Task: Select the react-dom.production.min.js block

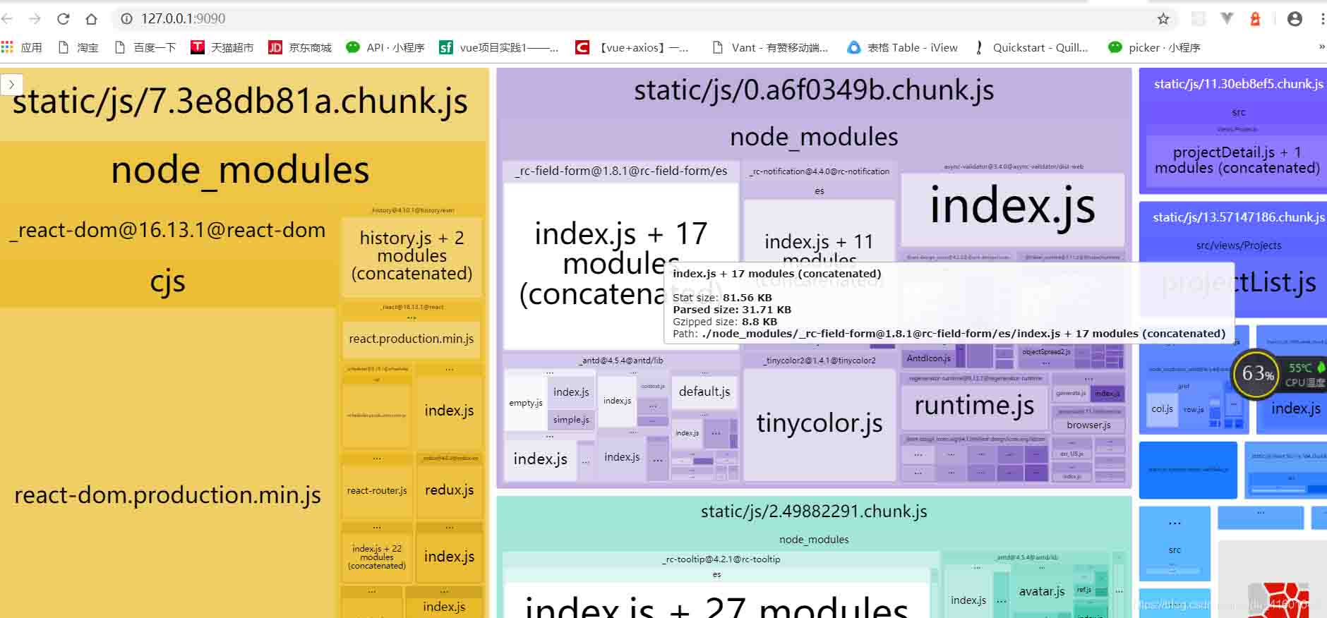Action: [x=167, y=495]
